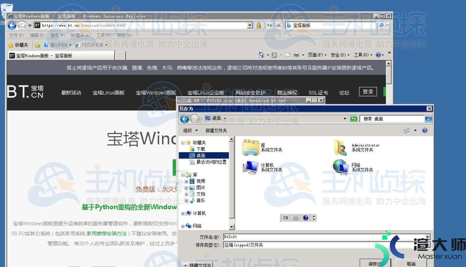Click the IE search magnifier button
466x267 pixels.
(x=381, y=25)
